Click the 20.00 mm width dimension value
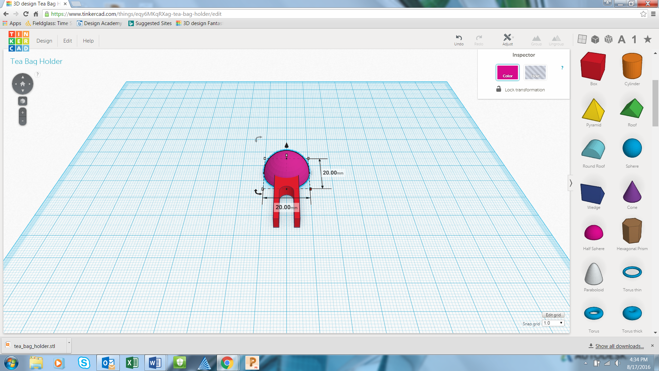Image resolution: width=659 pixels, height=371 pixels. point(286,207)
